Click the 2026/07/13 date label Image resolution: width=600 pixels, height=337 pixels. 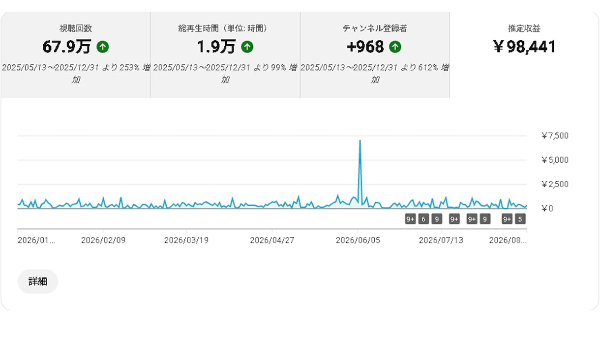pyautogui.click(x=441, y=240)
